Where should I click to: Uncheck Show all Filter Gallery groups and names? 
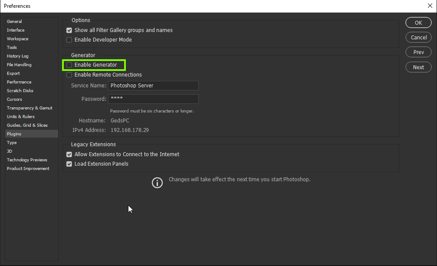69,30
